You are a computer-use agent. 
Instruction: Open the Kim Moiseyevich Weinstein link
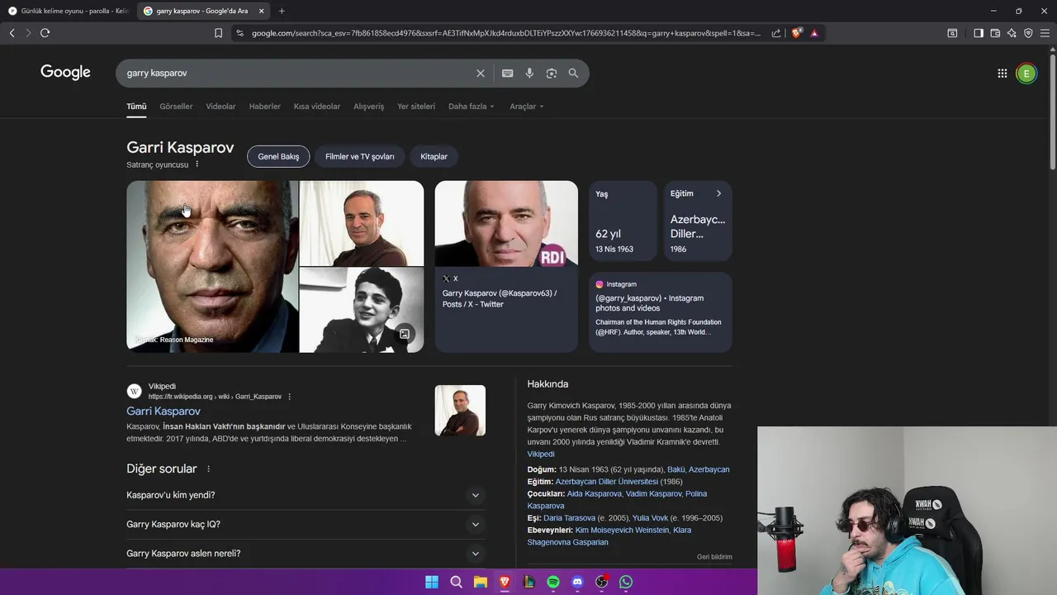[x=623, y=531]
